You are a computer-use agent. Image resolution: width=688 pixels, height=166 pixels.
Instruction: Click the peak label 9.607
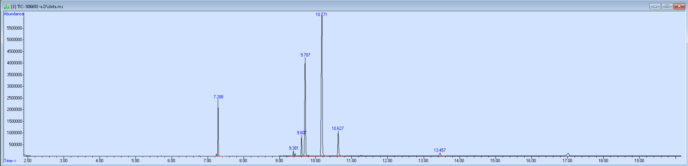301,133
